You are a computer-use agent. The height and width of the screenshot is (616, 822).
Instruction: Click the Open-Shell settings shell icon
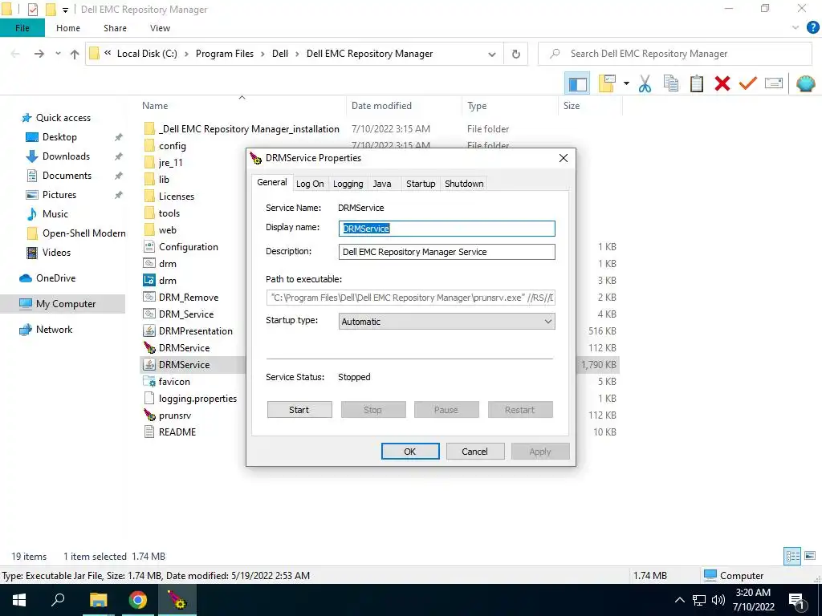806,83
